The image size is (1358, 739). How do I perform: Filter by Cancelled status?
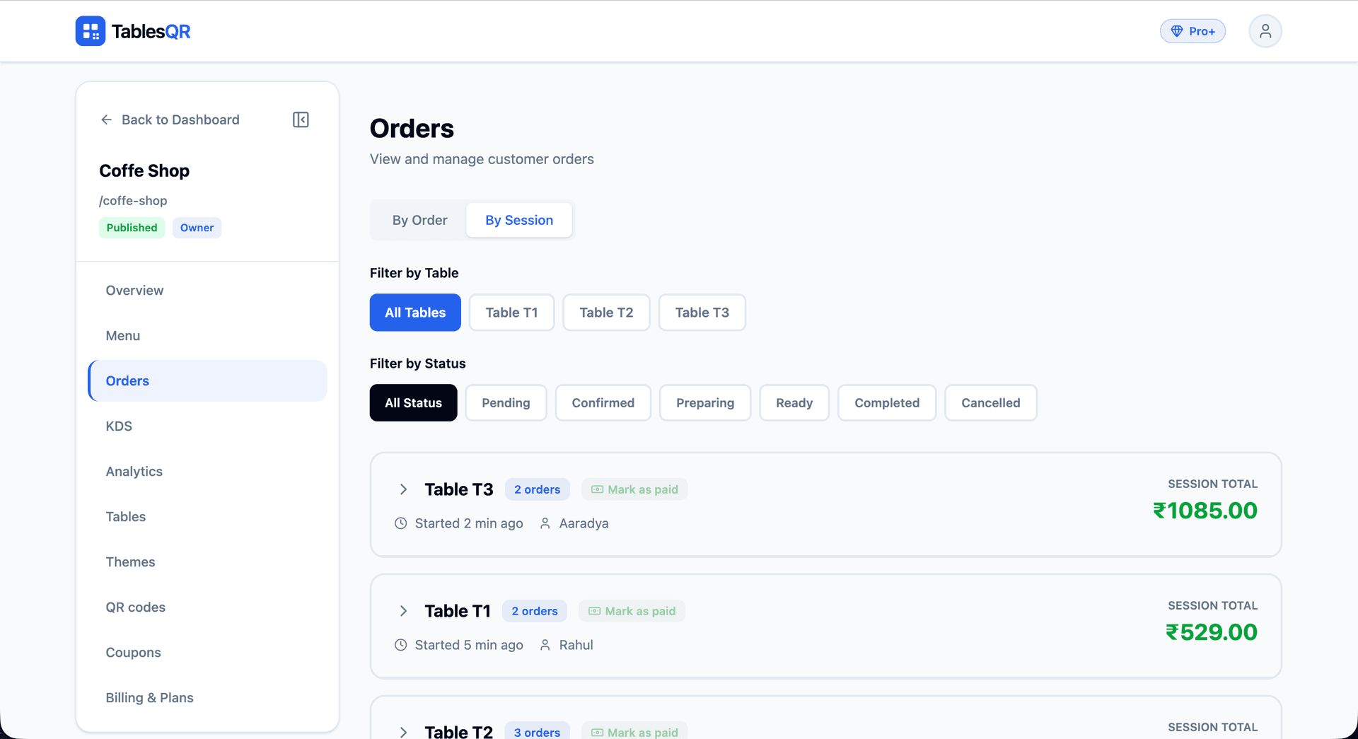pos(991,403)
